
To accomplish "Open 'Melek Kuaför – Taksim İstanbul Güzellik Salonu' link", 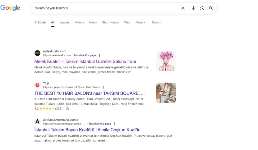I will click(85, 61).
